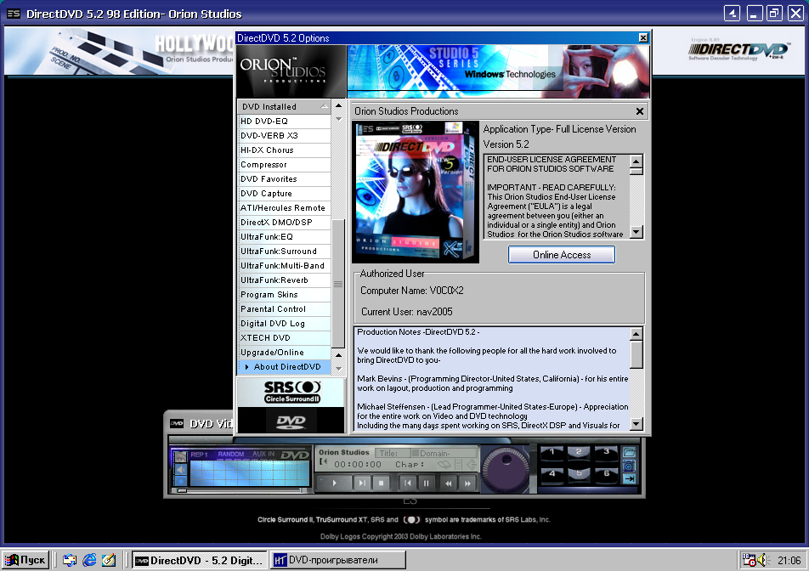The width and height of the screenshot is (809, 571).
Task: Click Internet Explorer quick launch icon
Action: pyautogui.click(x=89, y=560)
